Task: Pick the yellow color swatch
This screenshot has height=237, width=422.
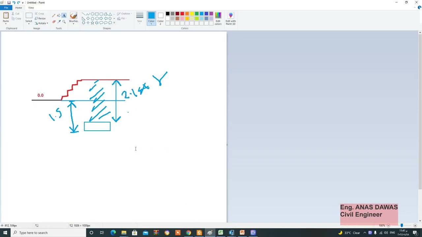Action: point(192,14)
